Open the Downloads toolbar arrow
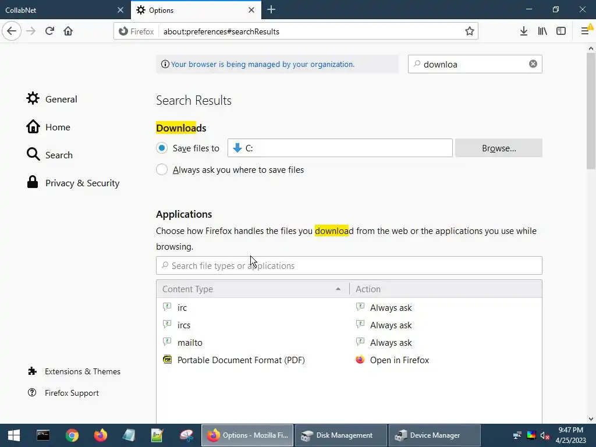This screenshot has width=596, height=447. [523, 31]
